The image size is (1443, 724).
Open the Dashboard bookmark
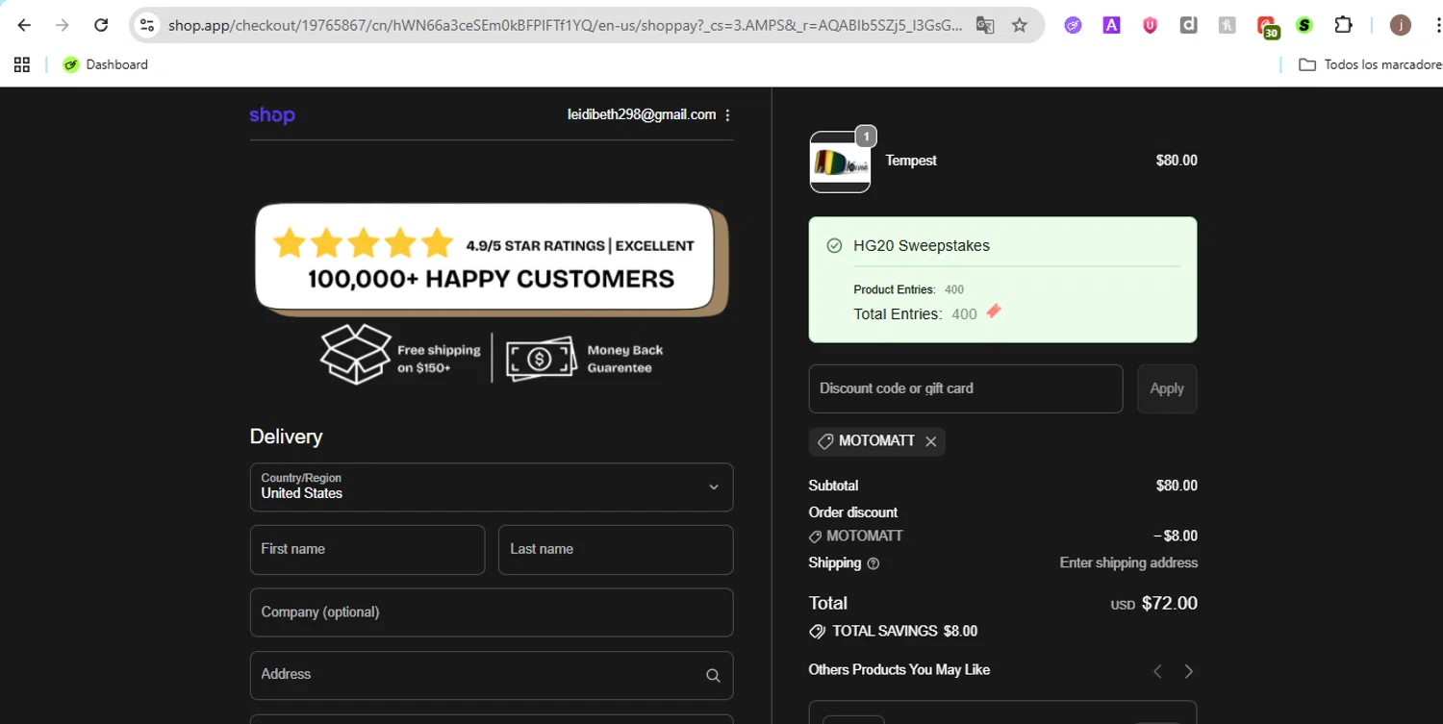click(105, 64)
